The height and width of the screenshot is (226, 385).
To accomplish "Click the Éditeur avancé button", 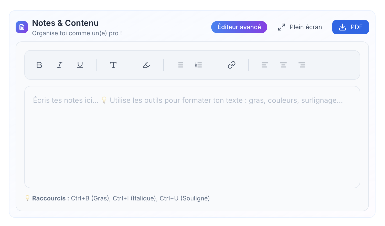I will point(239,27).
